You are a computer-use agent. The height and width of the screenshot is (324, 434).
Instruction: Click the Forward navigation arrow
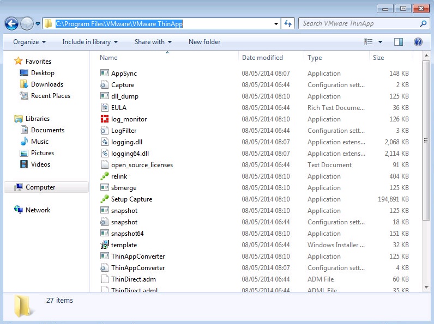[27, 24]
